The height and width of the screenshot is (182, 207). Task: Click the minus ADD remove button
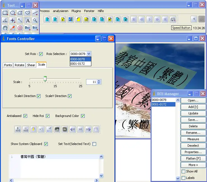coord(26,129)
